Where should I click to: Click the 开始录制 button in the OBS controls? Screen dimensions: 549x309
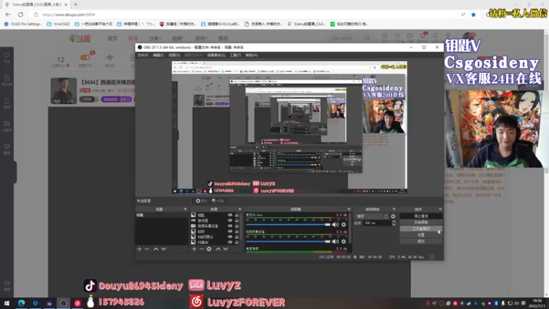[421, 222]
